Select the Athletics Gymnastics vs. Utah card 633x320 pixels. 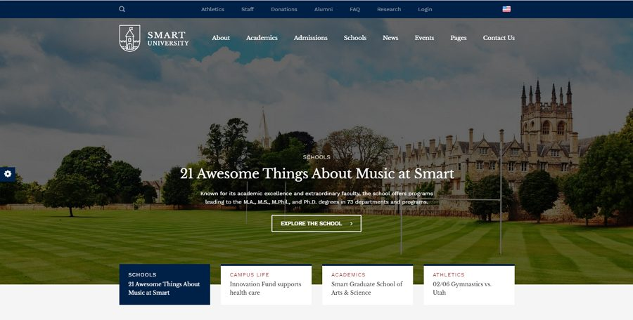pyautogui.click(x=469, y=284)
